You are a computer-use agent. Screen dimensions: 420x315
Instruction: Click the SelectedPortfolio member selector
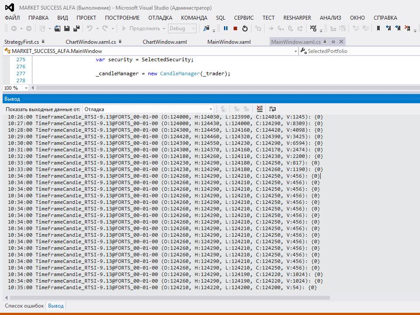pos(358,51)
